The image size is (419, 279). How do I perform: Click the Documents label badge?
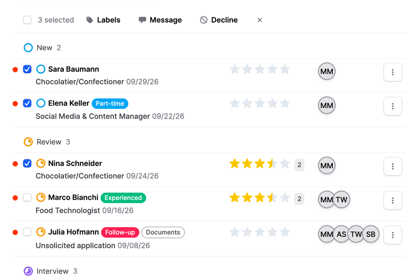pos(163,232)
